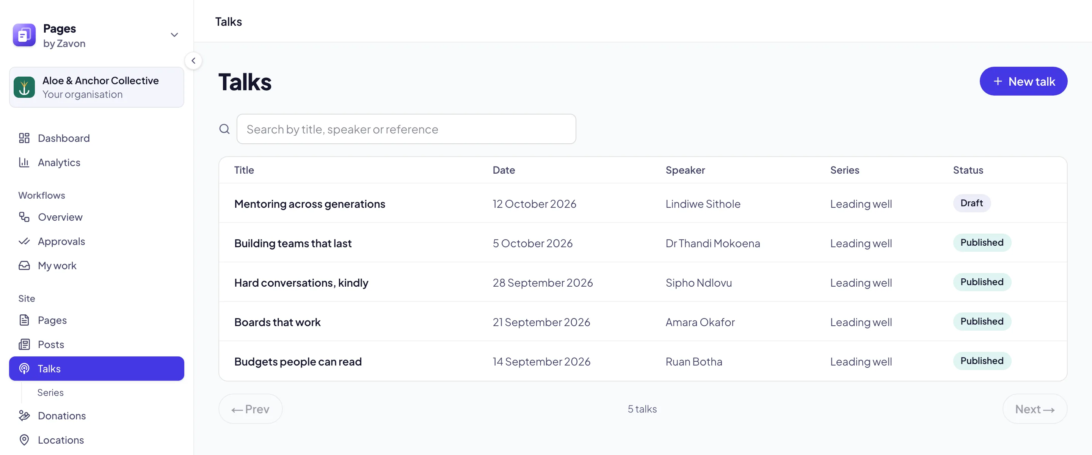Screen dimensions: 1092x455
Task: Click the Next pagination button
Action: point(1035,409)
